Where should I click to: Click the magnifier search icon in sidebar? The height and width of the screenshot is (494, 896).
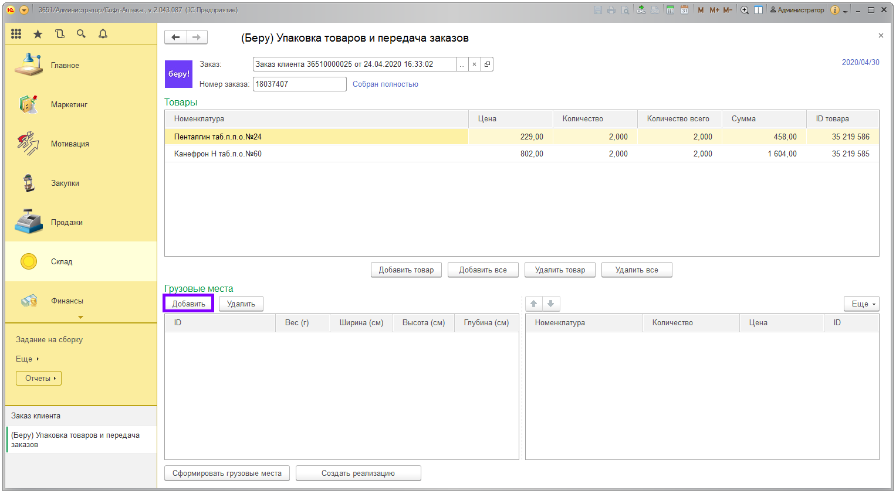(x=81, y=34)
